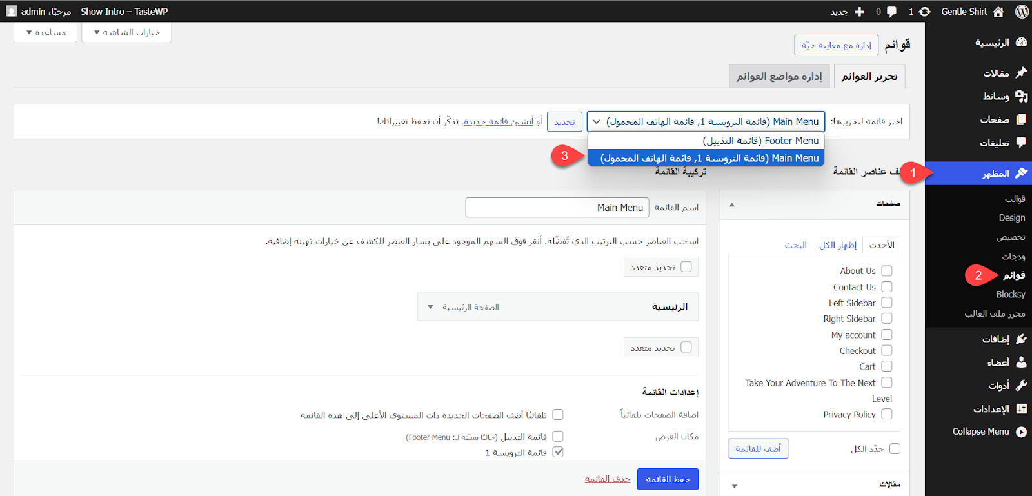Image resolution: width=1032 pixels, height=496 pixels.
Task: Open the dashboard icon الرئيسية
Action: 1021,43
